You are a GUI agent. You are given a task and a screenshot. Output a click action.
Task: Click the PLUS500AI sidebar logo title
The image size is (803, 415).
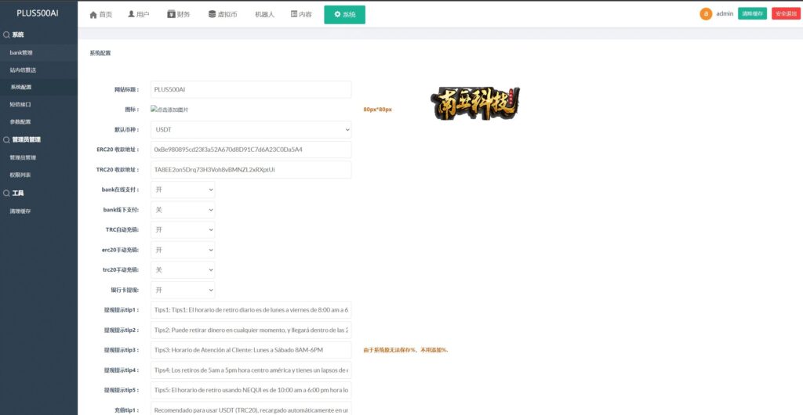pos(38,13)
